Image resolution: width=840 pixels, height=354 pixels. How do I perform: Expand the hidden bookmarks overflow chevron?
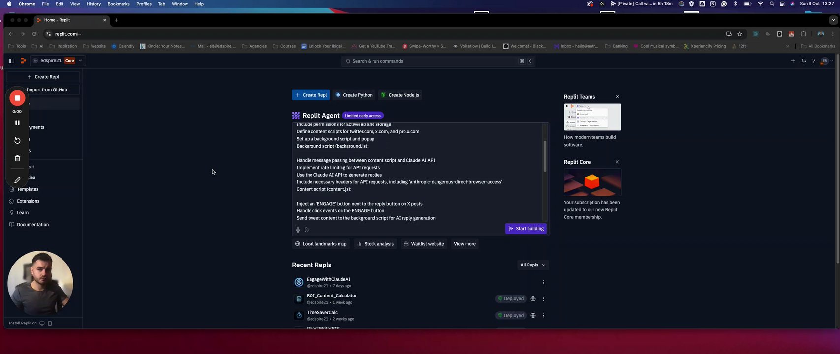787,46
